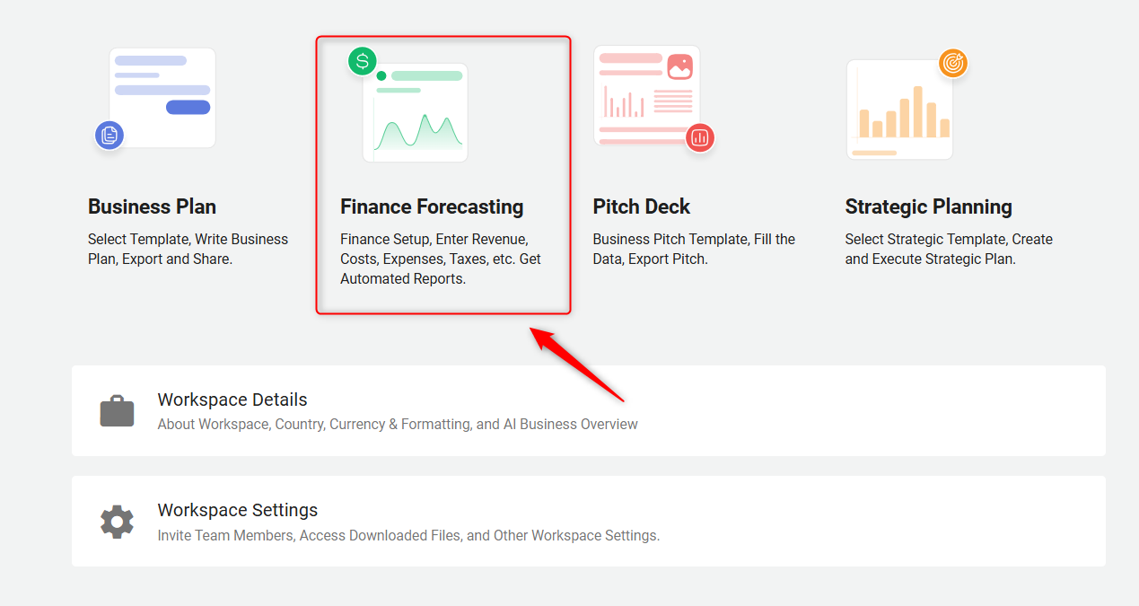Click the orange target badge icon

953,63
